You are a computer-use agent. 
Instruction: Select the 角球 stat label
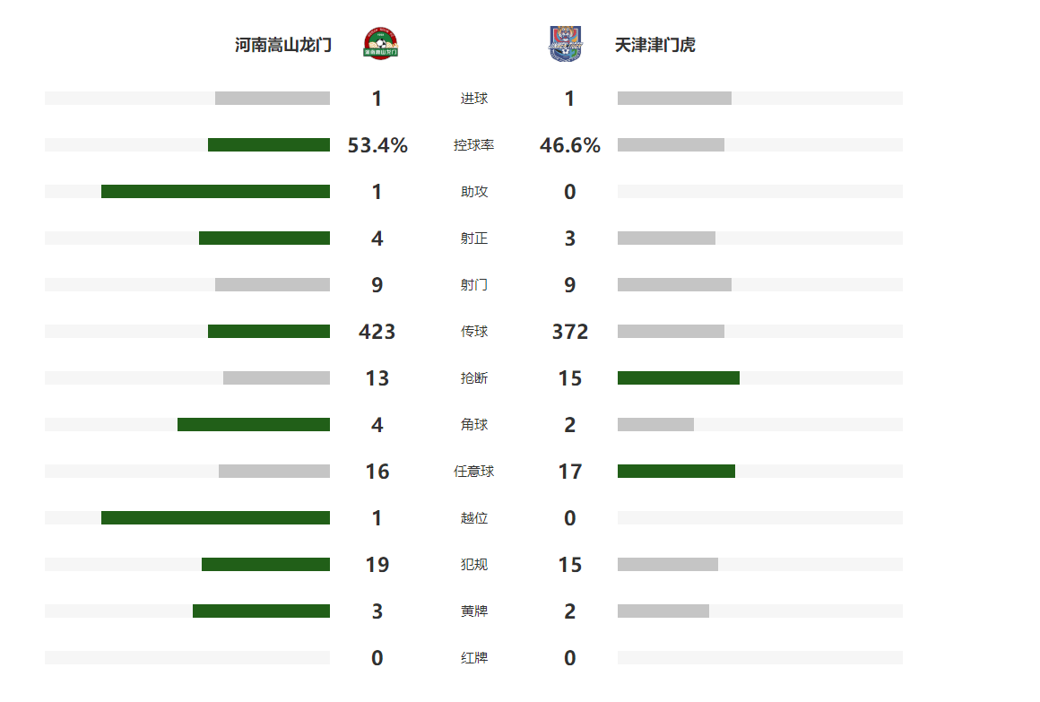[x=474, y=425]
